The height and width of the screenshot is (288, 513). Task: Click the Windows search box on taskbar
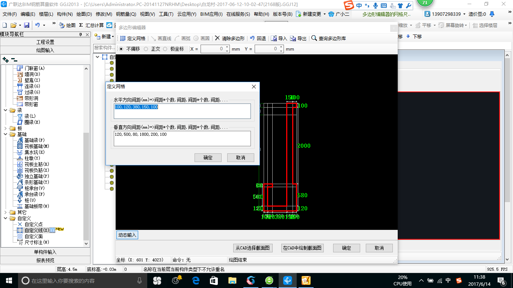(x=83, y=280)
